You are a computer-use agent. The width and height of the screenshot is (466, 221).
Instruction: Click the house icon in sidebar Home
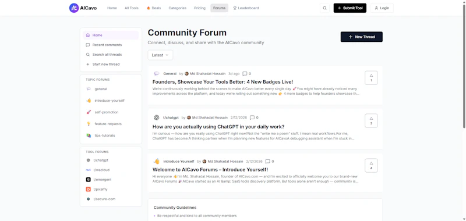pos(88,35)
